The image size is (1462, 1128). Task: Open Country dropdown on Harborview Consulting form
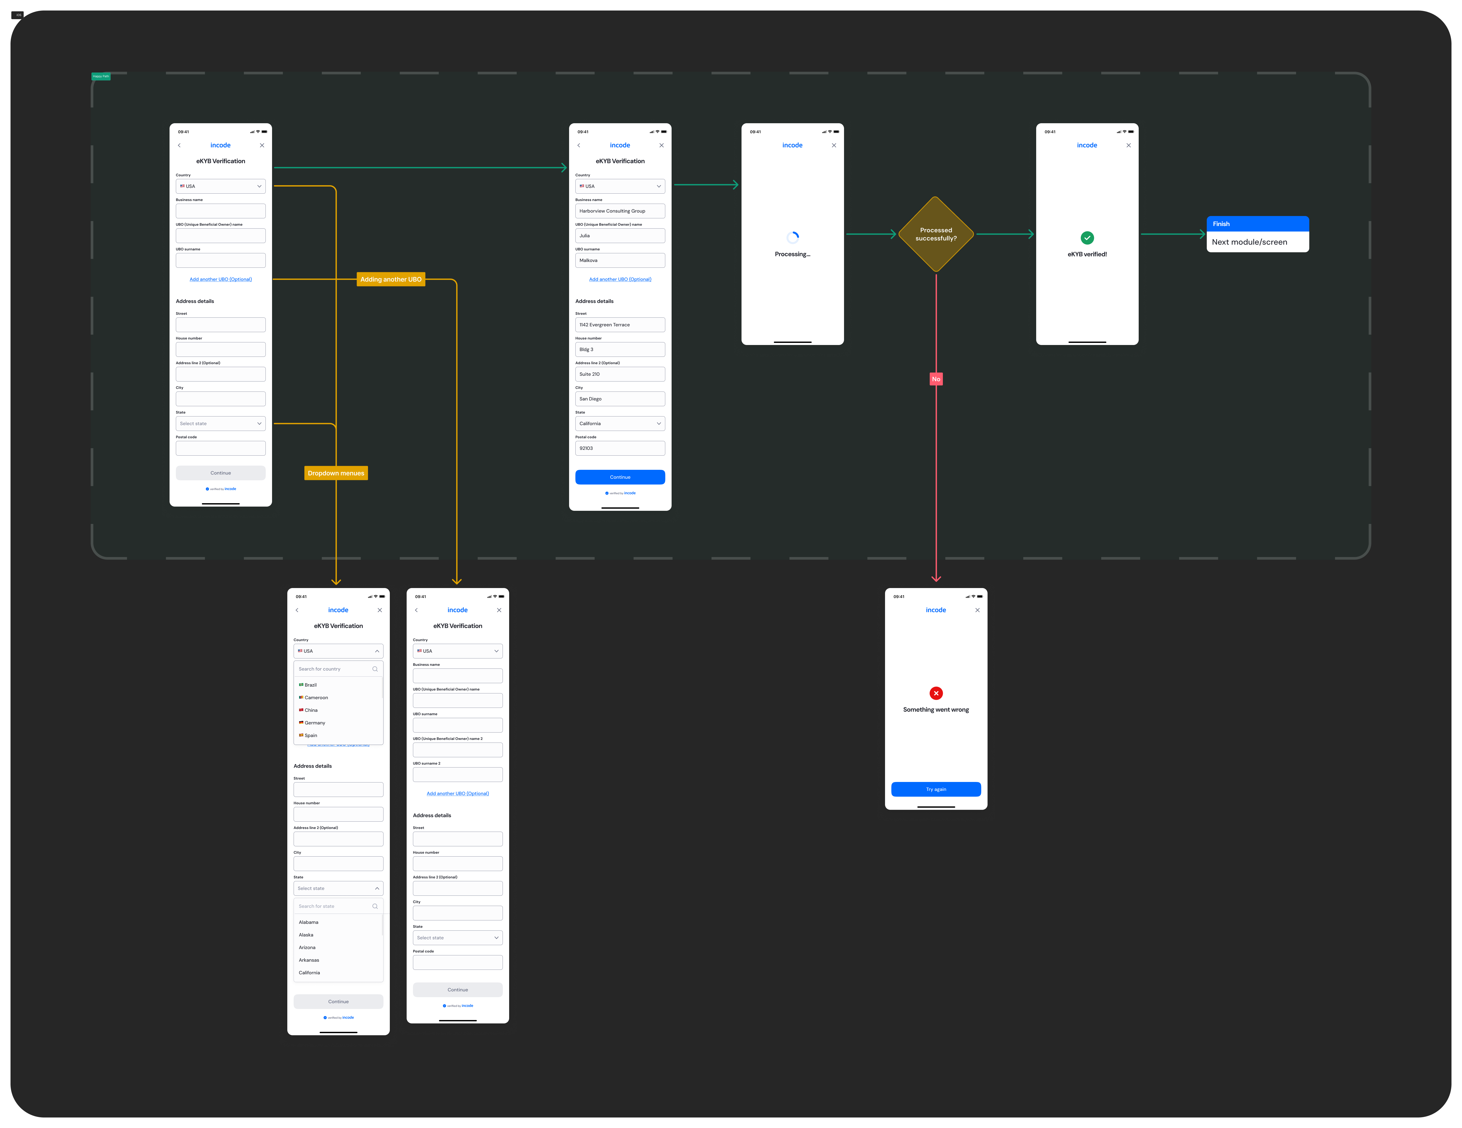[x=620, y=186]
